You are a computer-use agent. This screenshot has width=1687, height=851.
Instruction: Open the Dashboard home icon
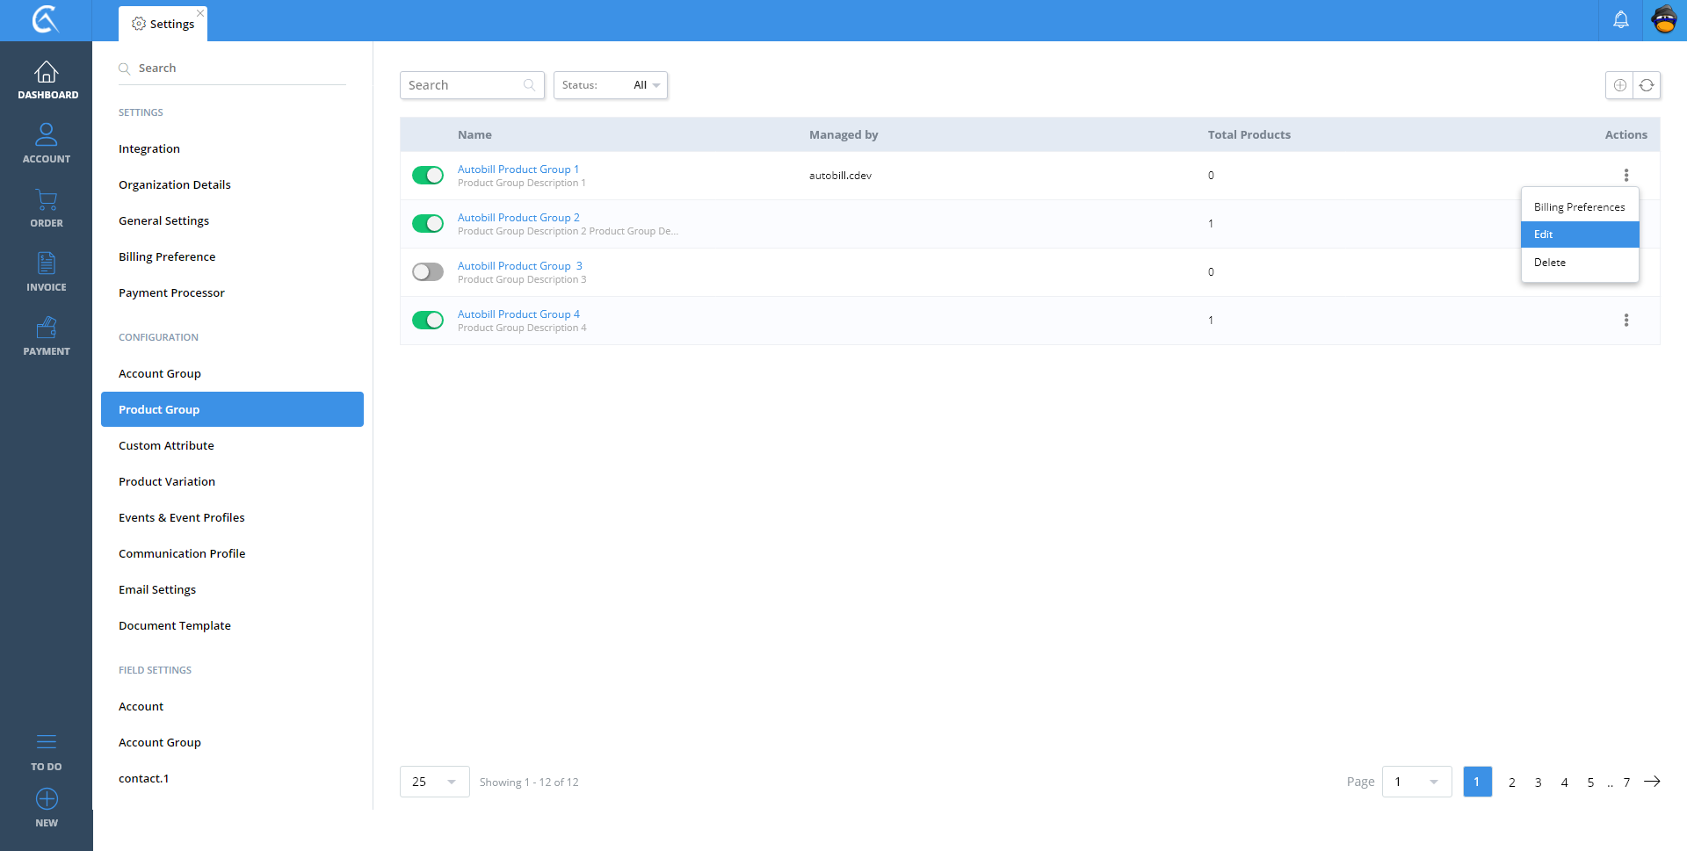[x=47, y=73]
